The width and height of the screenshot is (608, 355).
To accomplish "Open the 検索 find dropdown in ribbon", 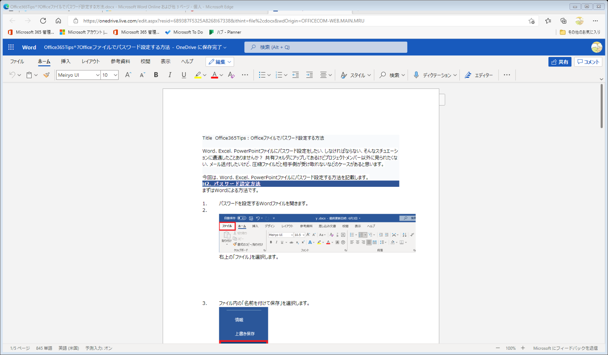I will [392, 75].
